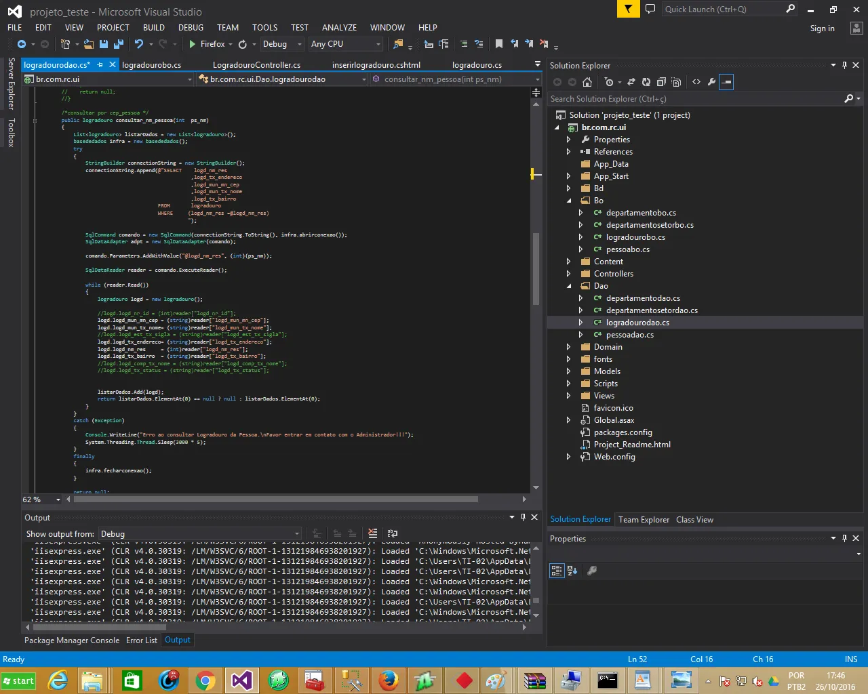Toggle Show All Files in Solution Explorer
Screen dimensions: 868x694
676,82
